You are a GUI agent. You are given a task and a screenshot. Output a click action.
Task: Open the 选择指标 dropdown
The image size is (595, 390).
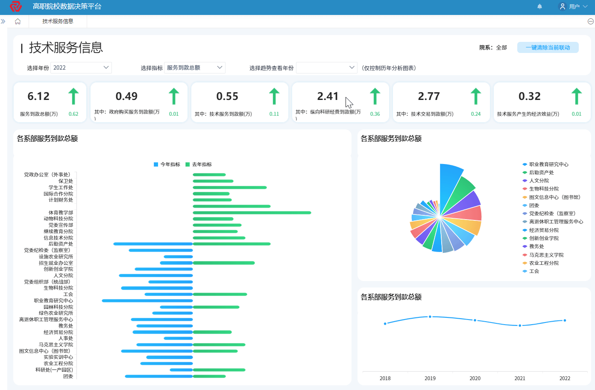[x=195, y=67]
